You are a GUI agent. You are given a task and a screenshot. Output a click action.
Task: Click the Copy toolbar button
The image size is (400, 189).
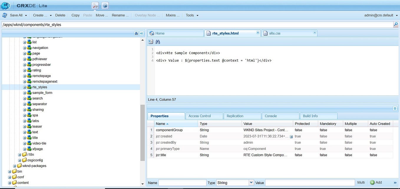(75, 15)
